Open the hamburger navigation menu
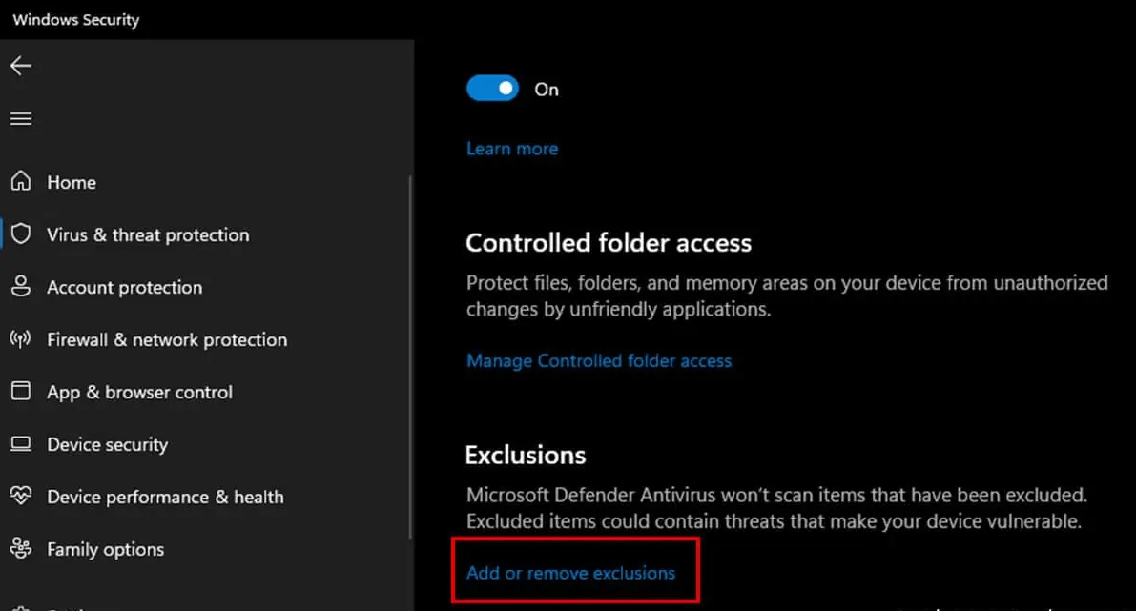The image size is (1136, 611). [20, 119]
